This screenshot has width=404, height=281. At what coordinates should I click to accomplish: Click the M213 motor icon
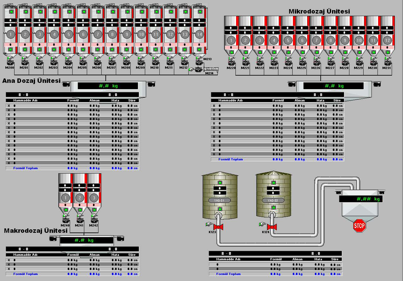pyautogui.click(x=199, y=62)
